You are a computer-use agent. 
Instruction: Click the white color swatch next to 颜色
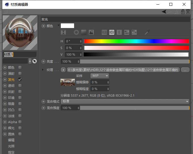coord(67,26)
